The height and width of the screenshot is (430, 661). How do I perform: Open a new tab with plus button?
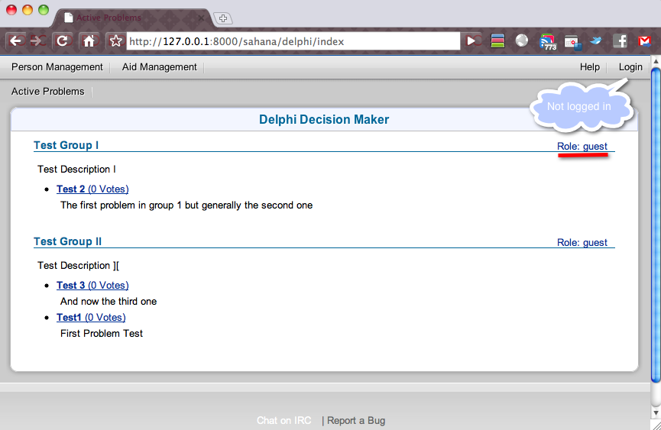pos(223,18)
